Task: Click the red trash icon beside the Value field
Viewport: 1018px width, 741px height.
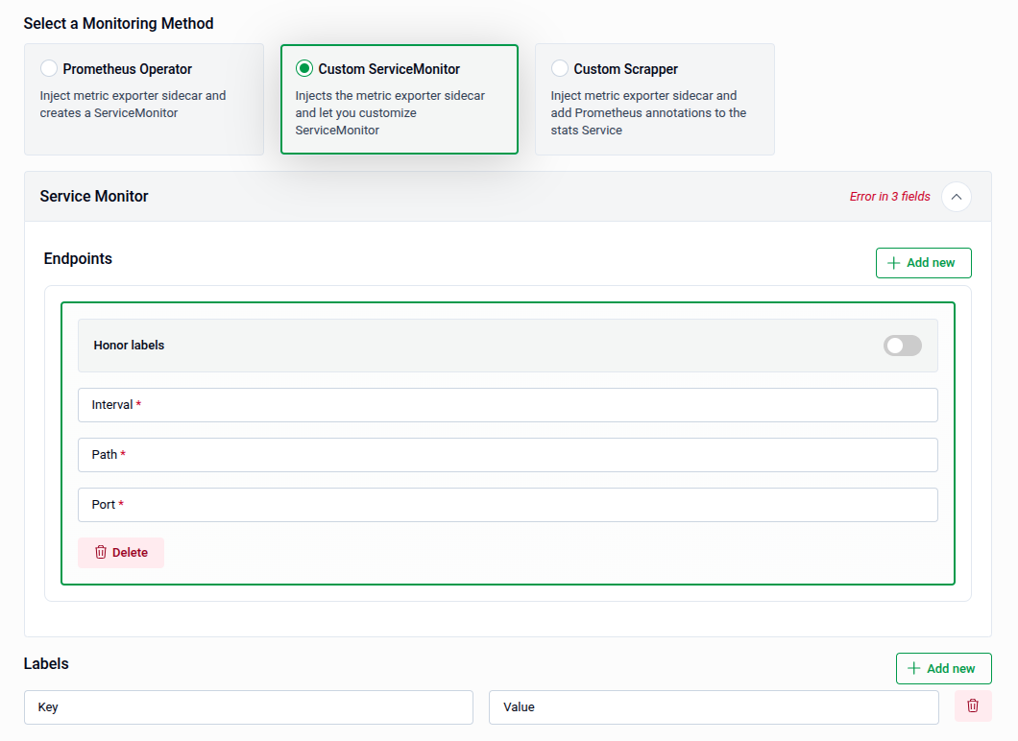Action: [x=973, y=705]
